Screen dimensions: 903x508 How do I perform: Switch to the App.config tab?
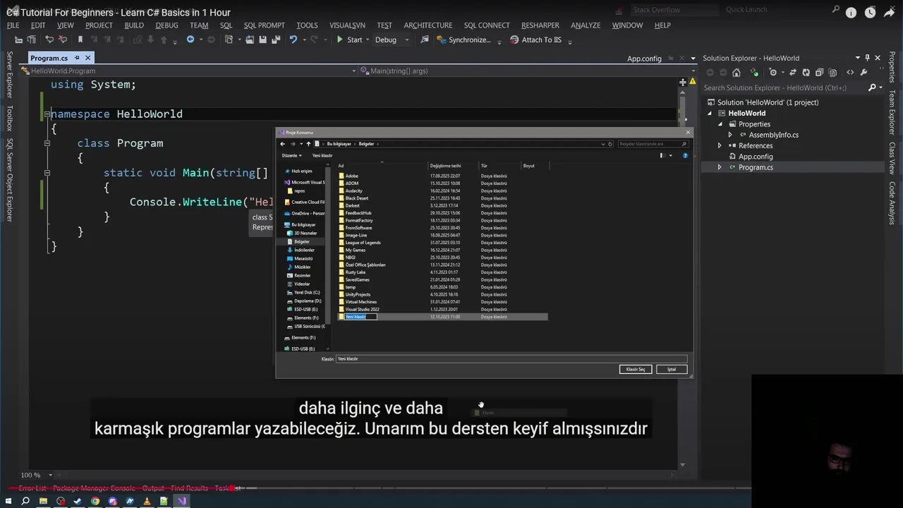[644, 59]
